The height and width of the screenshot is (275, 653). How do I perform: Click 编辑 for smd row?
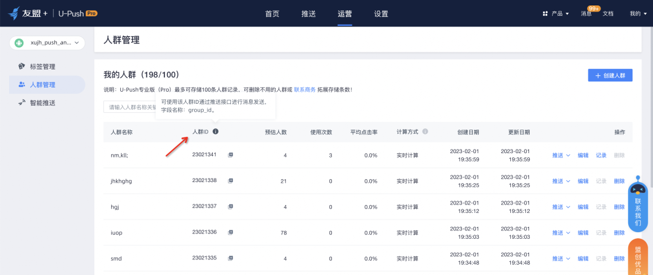coord(583,258)
